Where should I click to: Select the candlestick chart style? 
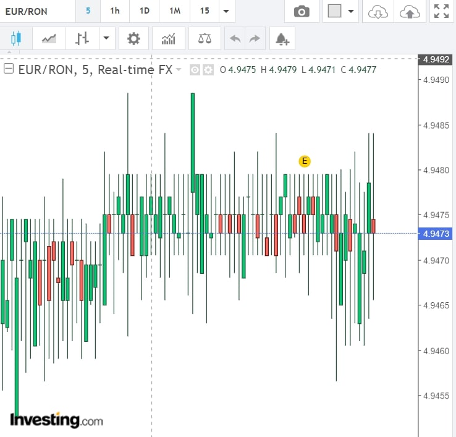(15, 39)
